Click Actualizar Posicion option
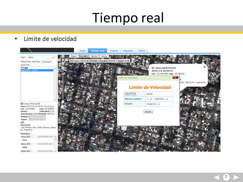The height and width of the screenshot is (182, 243). [x=107, y=61]
